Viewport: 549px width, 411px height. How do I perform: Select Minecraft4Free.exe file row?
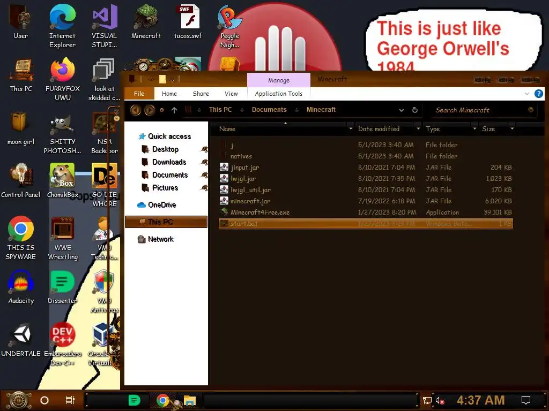pyautogui.click(x=366, y=212)
